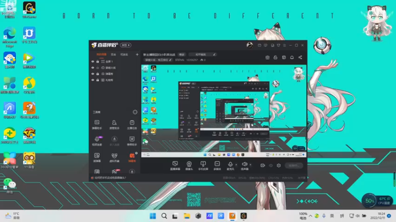Open the settings gear in bottom bar
Screen dimensions: 396x222
point(279,165)
